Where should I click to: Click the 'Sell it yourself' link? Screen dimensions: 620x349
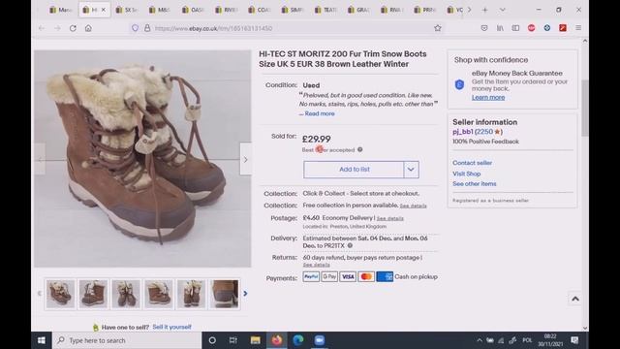(x=172, y=327)
